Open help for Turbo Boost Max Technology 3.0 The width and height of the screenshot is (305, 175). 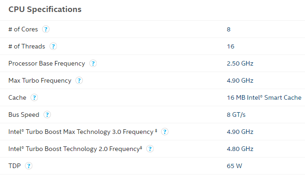pos(165,132)
